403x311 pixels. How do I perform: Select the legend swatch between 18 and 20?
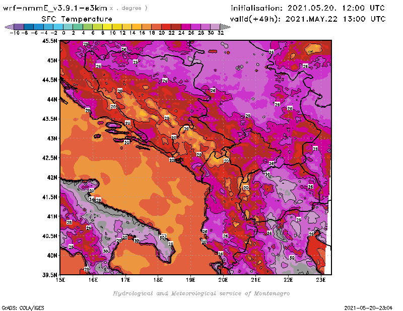tap(156, 27)
